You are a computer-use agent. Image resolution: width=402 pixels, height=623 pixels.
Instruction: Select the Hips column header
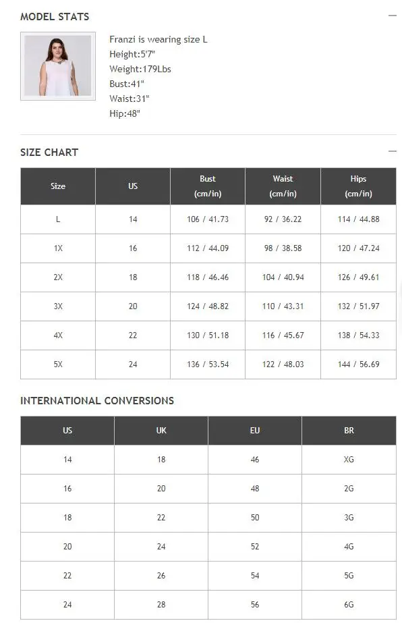pos(358,186)
